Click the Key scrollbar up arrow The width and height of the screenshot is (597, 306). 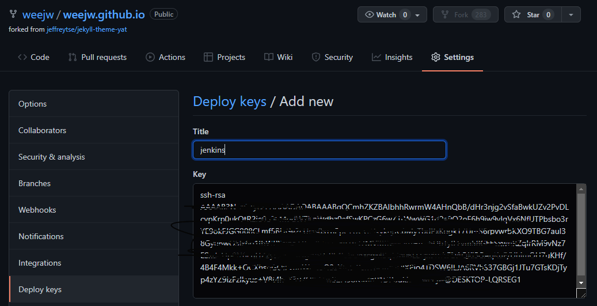pos(581,188)
